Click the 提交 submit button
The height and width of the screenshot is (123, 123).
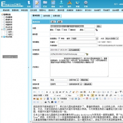(x=53, y=22)
